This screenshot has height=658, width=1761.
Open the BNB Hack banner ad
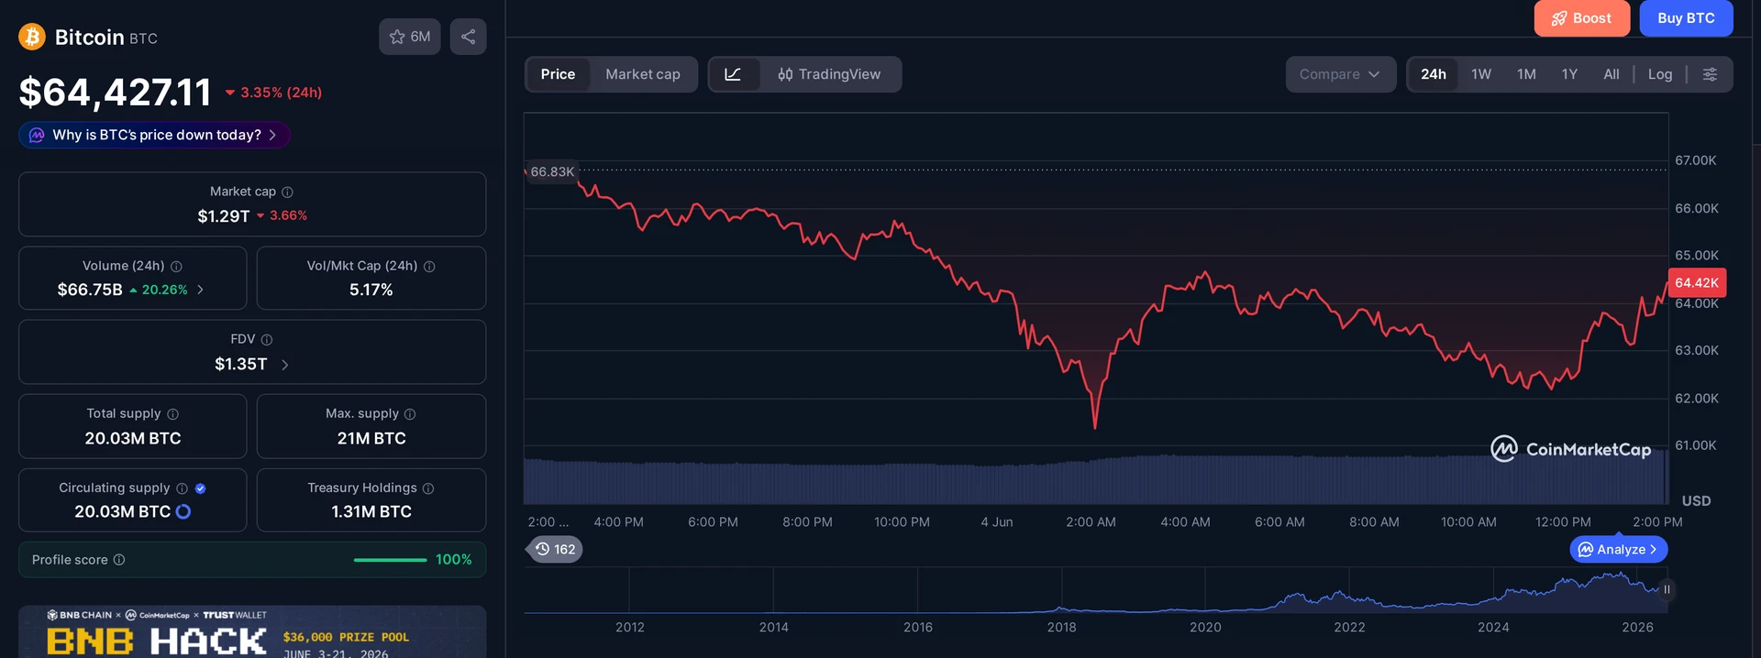(252, 631)
